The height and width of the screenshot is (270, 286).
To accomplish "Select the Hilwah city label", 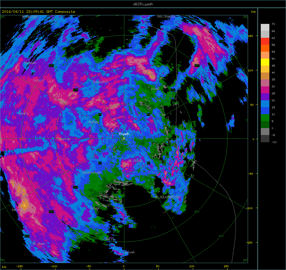I will click(x=130, y=252).
